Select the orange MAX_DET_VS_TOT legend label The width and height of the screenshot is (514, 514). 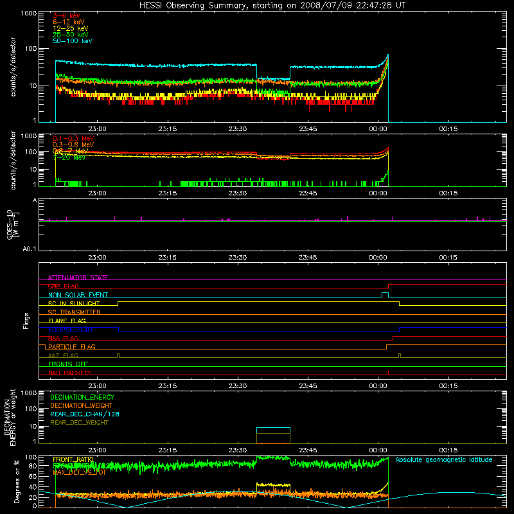80,472
